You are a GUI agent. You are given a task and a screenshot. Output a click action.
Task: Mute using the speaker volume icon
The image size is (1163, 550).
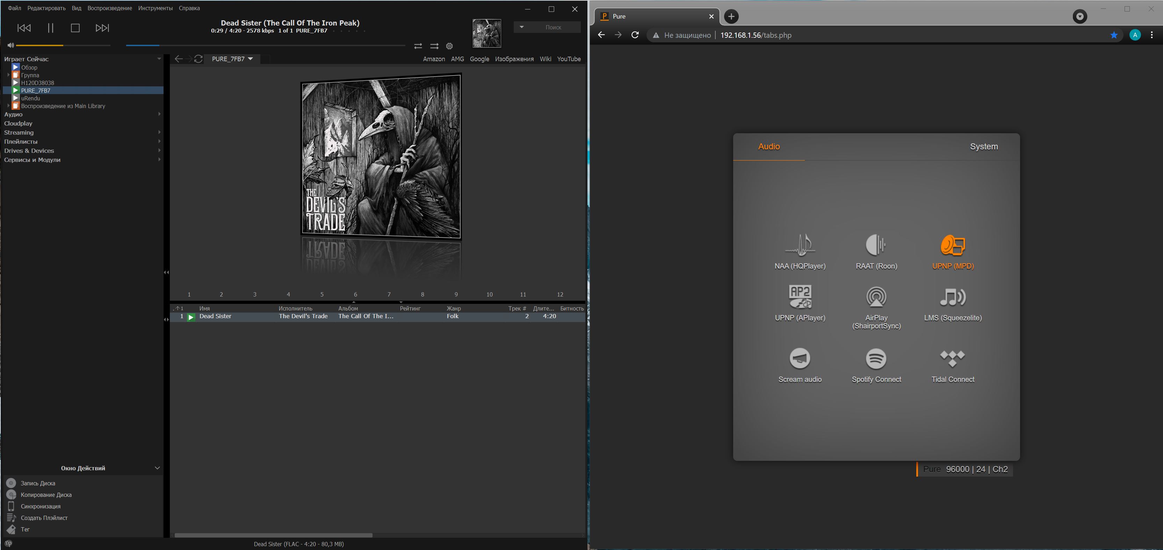tap(10, 45)
